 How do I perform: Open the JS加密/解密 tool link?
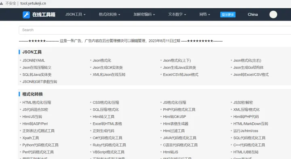click(243, 102)
